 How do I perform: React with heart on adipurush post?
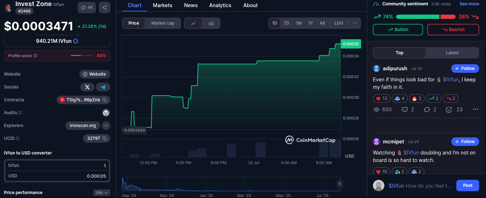click(x=381, y=98)
